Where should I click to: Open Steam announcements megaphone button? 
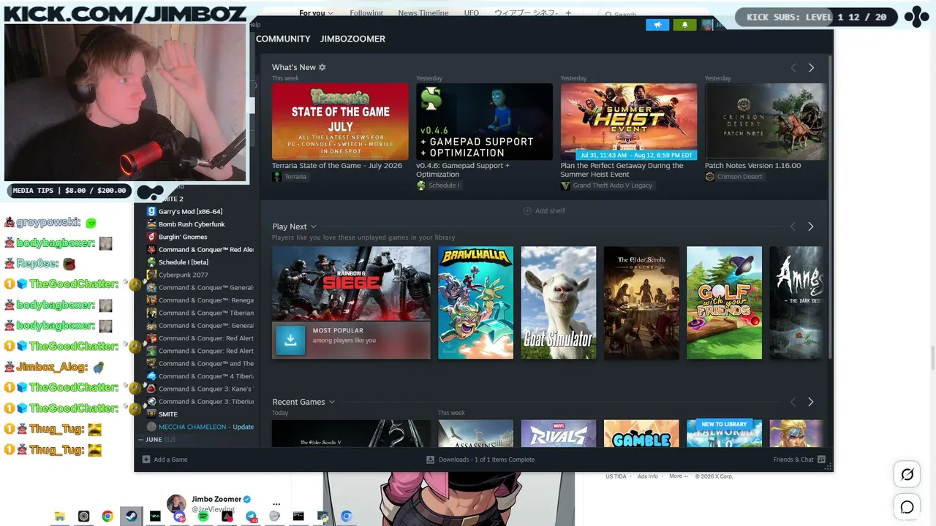[x=657, y=25]
